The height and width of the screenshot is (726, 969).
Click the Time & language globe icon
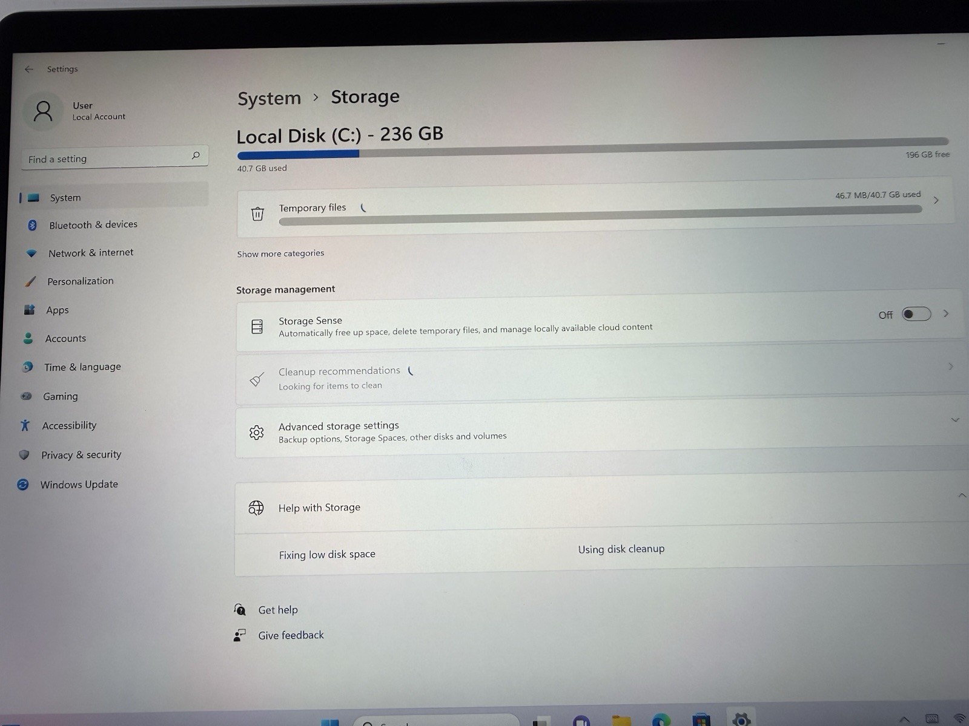(x=27, y=367)
